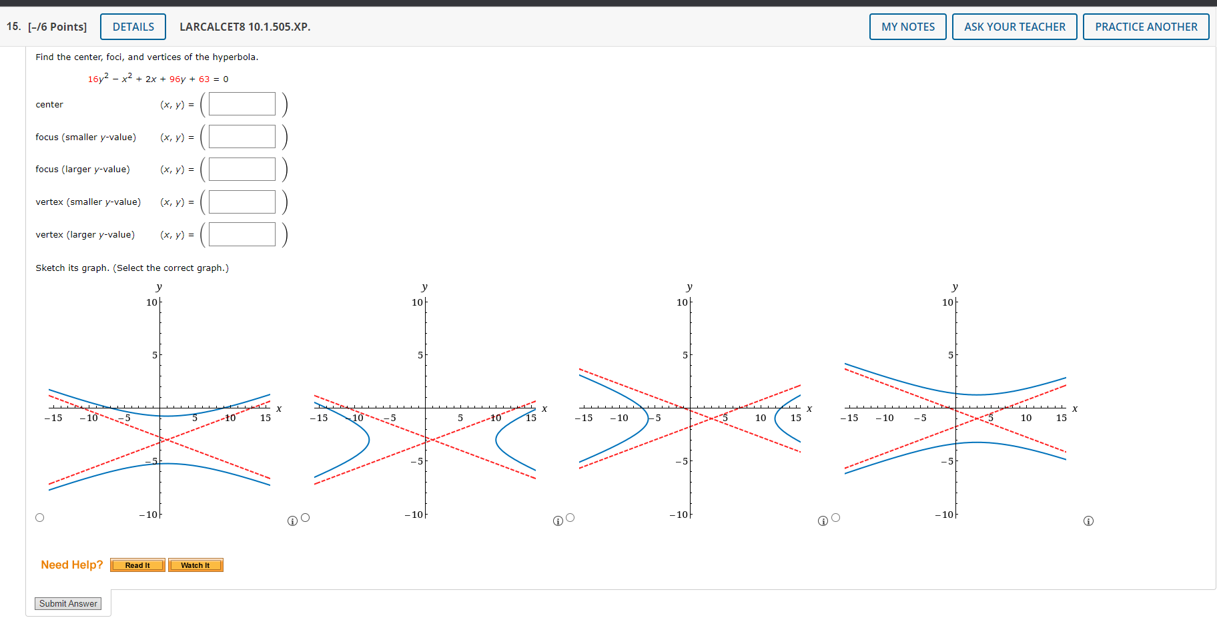
Task: Click PRACTICE ANOTHER
Action: coord(1146,27)
